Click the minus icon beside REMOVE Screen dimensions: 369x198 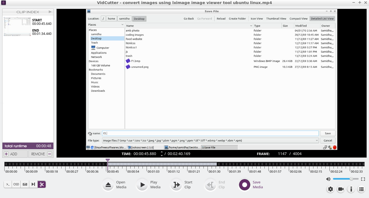50,154
